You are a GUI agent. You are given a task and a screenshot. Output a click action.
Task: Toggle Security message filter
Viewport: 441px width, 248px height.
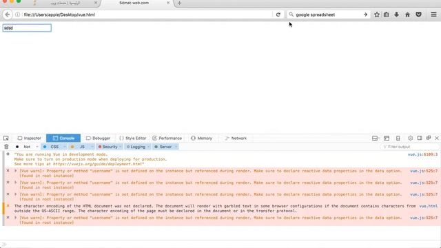click(x=107, y=147)
